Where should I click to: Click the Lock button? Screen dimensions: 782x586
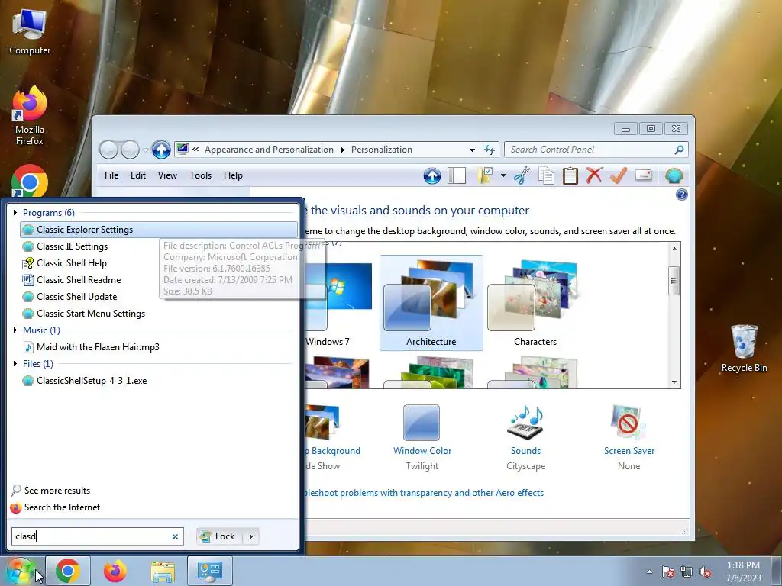coord(219,536)
